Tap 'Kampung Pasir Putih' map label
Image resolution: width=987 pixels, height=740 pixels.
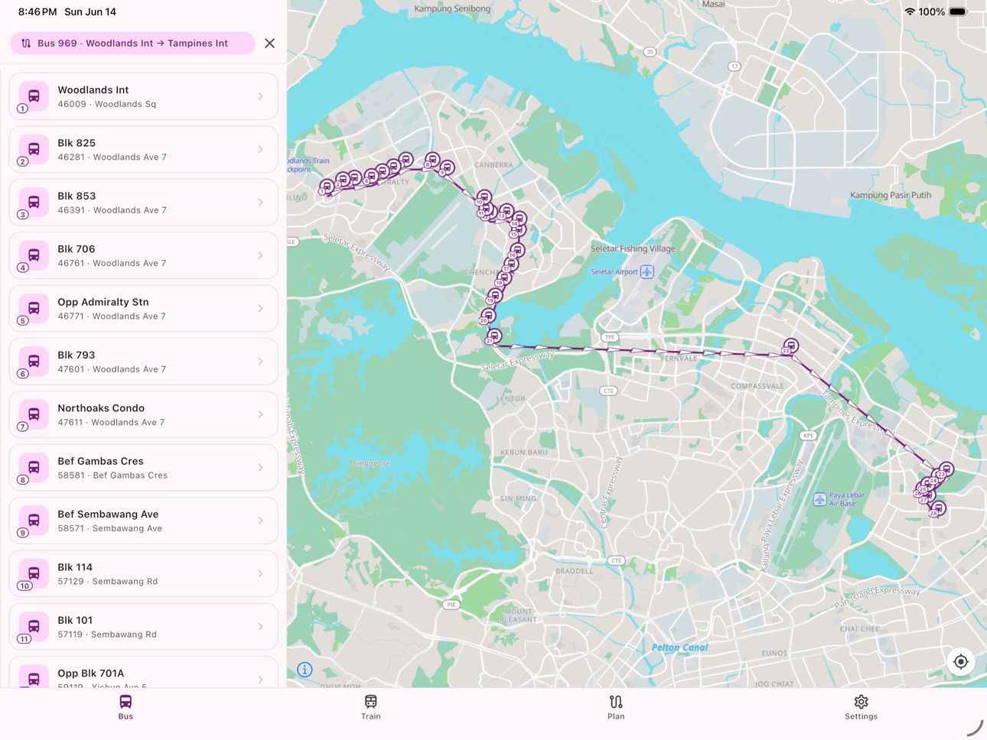click(891, 195)
